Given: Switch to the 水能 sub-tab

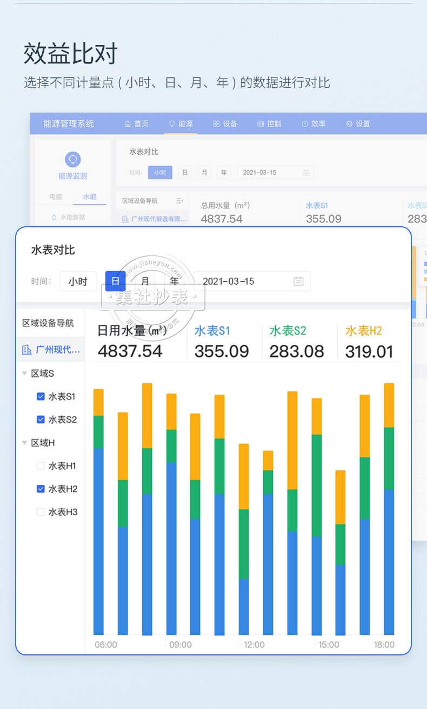Looking at the screenshot, I should [x=90, y=196].
